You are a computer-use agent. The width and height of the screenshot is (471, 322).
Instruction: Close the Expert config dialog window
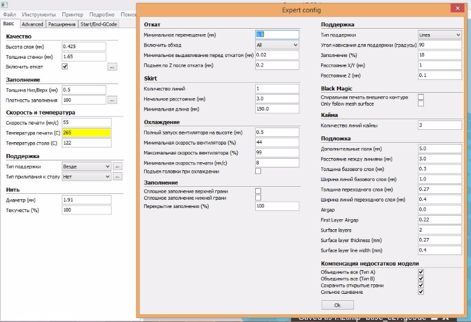pyautogui.click(x=456, y=8)
